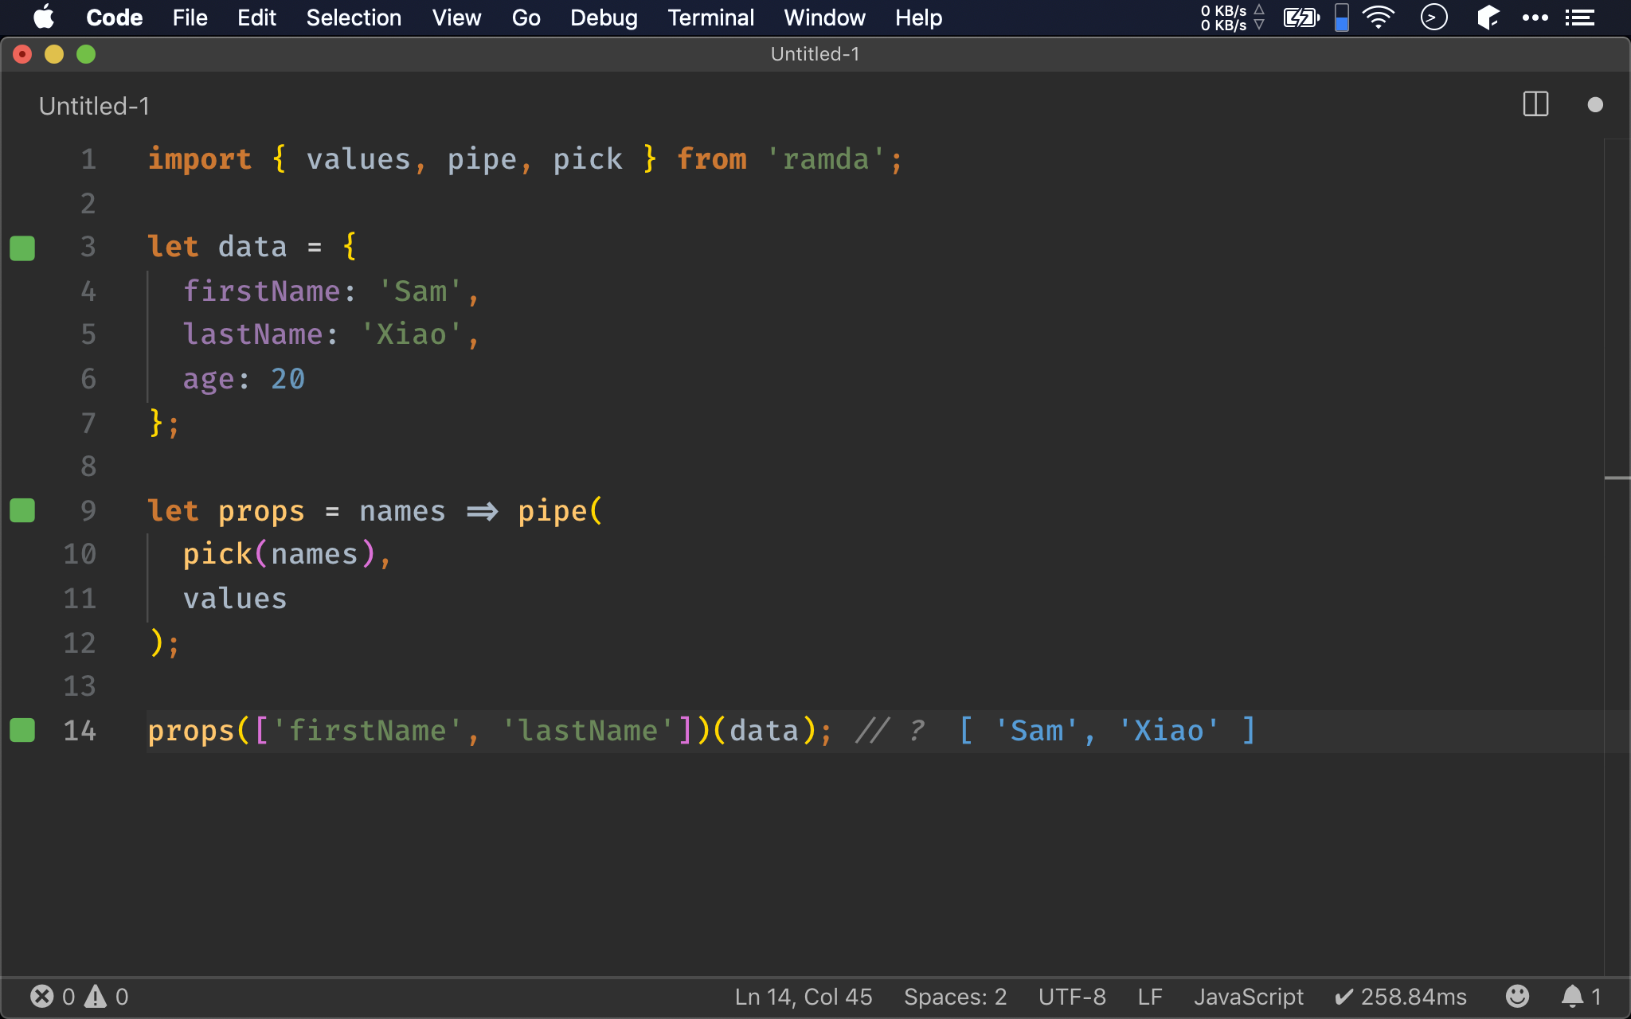
Task: Click the green Quokka marker on line 9
Action: pos(22,510)
